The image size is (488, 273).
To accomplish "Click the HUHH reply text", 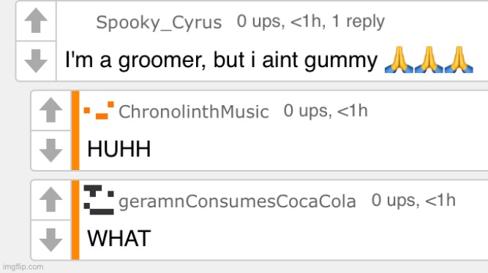I will [119, 149].
